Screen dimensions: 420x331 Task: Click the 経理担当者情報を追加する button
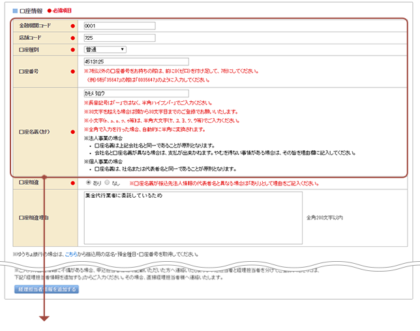coord(46,289)
